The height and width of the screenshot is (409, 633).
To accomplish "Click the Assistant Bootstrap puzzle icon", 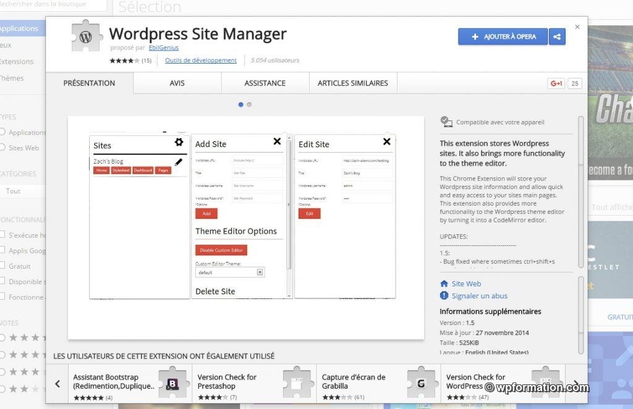I will (x=172, y=383).
